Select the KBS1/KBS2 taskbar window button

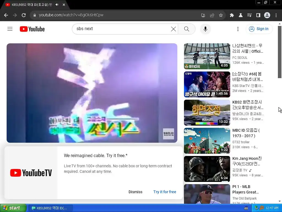point(51,208)
